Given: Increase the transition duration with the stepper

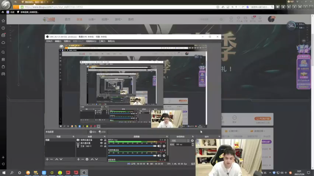Looking at the screenshot, I should 193,144.
